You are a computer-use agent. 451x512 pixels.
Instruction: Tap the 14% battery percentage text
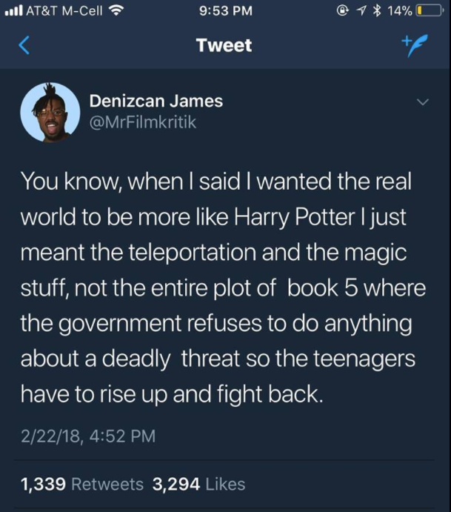click(399, 11)
